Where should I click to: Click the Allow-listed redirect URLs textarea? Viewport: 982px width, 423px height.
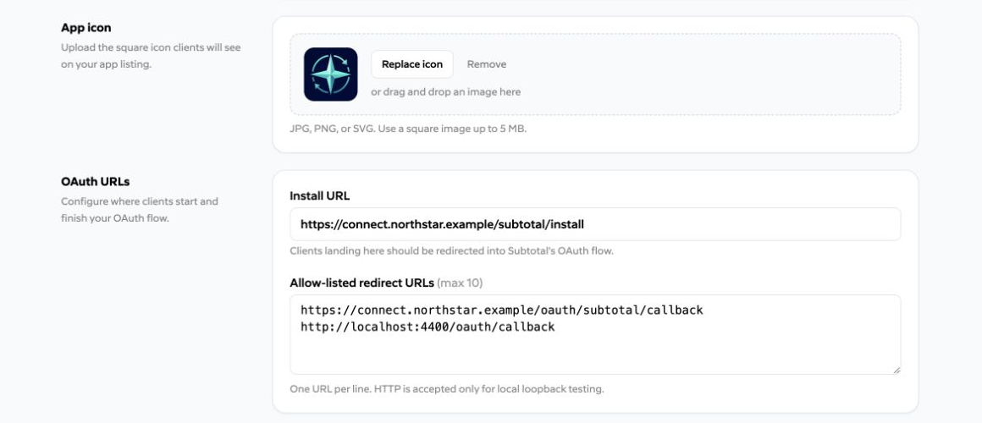[x=595, y=335]
